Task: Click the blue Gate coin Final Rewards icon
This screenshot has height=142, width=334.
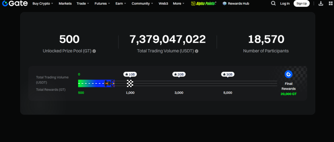Action: 289,74
